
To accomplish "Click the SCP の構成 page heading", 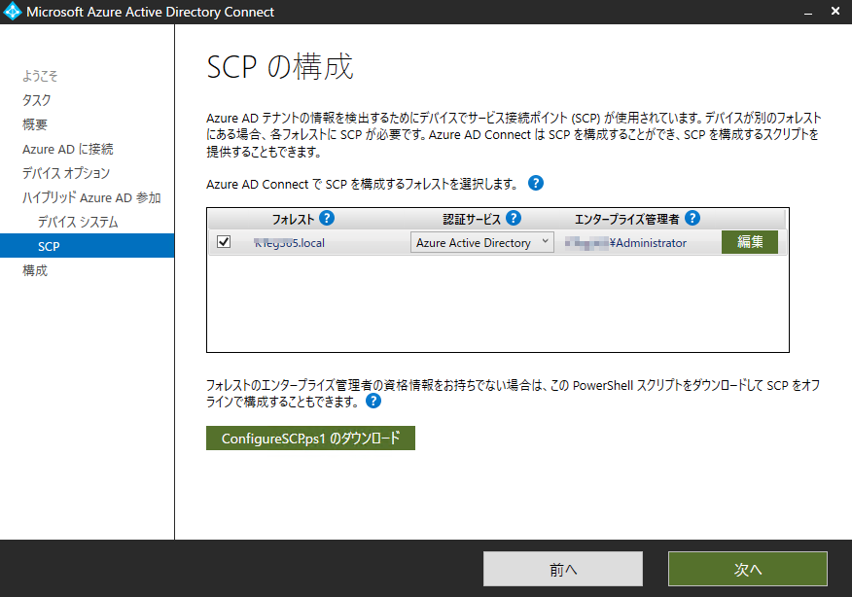I will click(x=280, y=67).
